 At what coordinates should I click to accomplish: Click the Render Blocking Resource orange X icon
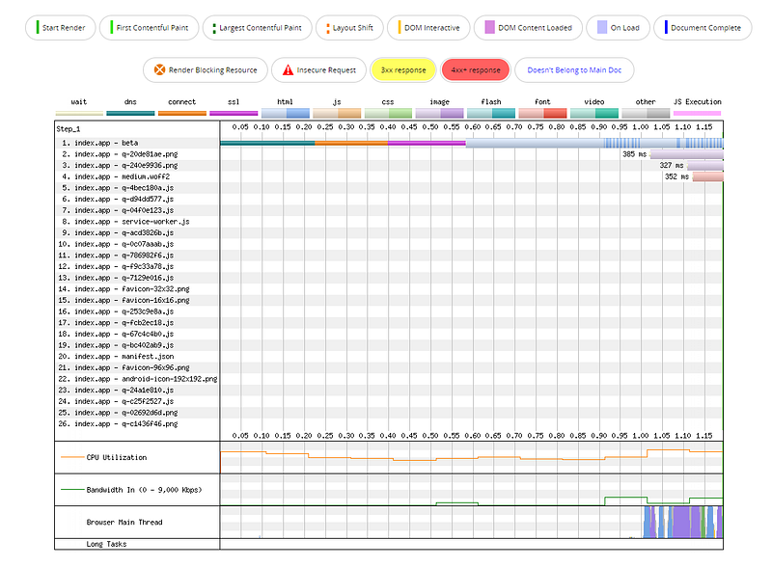tap(159, 69)
